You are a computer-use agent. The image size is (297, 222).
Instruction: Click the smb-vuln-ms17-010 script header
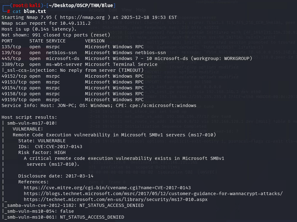pyautogui.click(x=32, y=123)
